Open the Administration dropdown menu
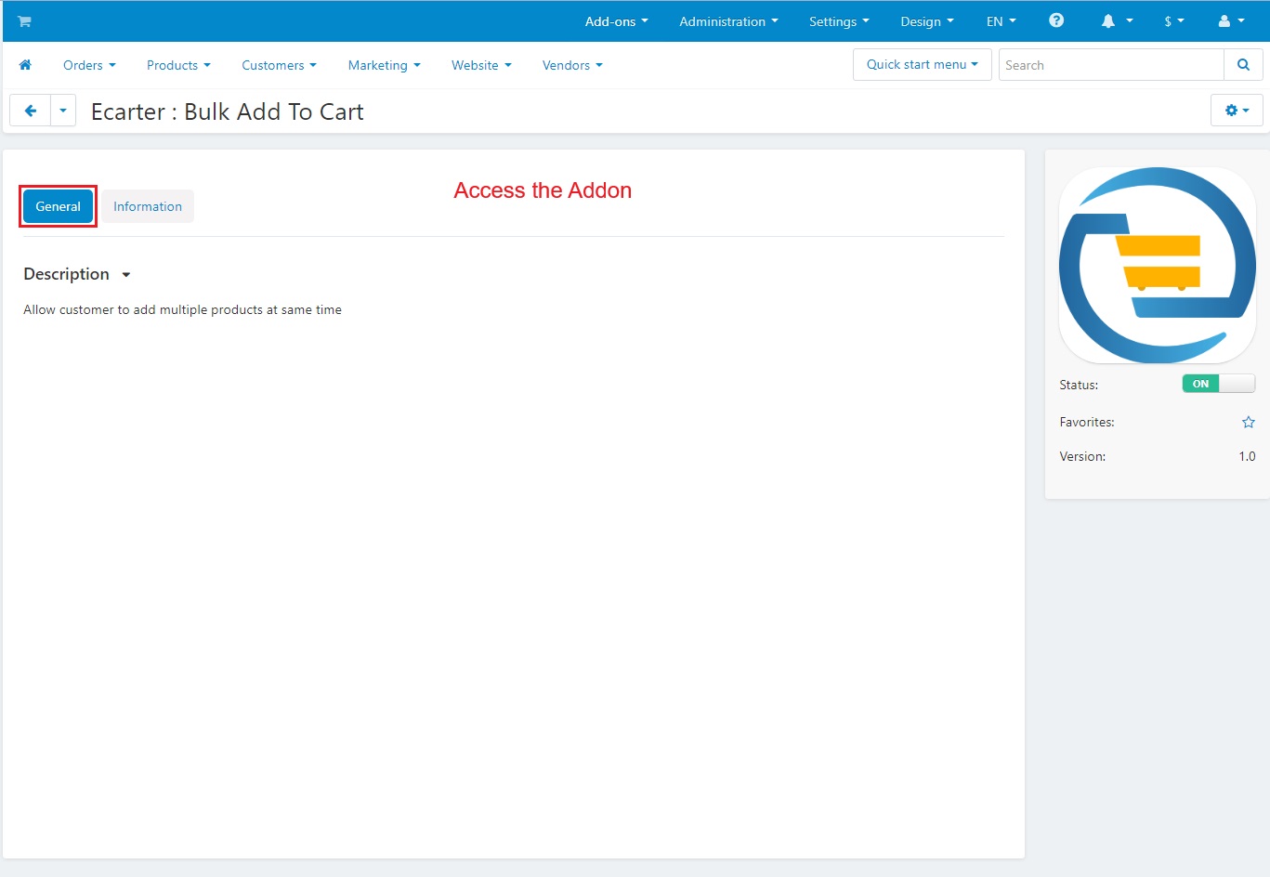Image resolution: width=1270 pixels, height=877 pixels. coord(728,21)
